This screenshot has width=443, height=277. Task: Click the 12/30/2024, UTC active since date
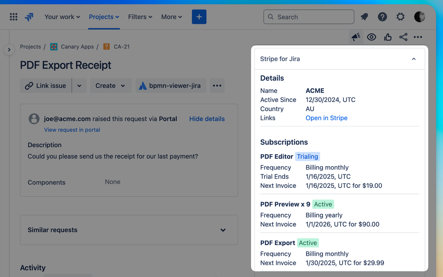[330, 100]
